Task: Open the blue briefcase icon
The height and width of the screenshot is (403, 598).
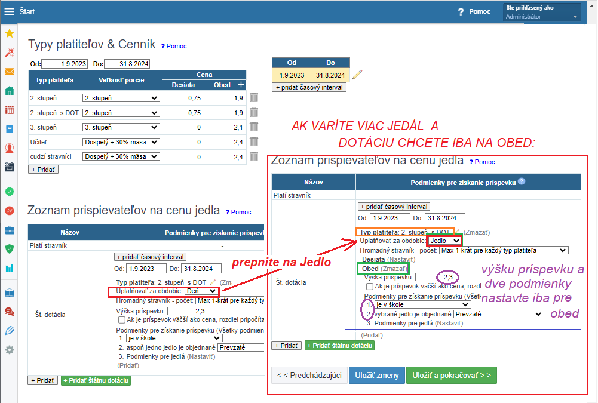Action: tap(10, 230)
